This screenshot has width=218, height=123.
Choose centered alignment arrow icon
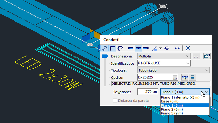tap(138, 48)
